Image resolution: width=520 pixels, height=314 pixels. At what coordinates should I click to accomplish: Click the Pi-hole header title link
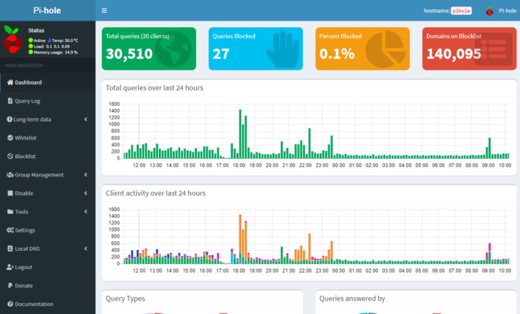pos(48,11)
